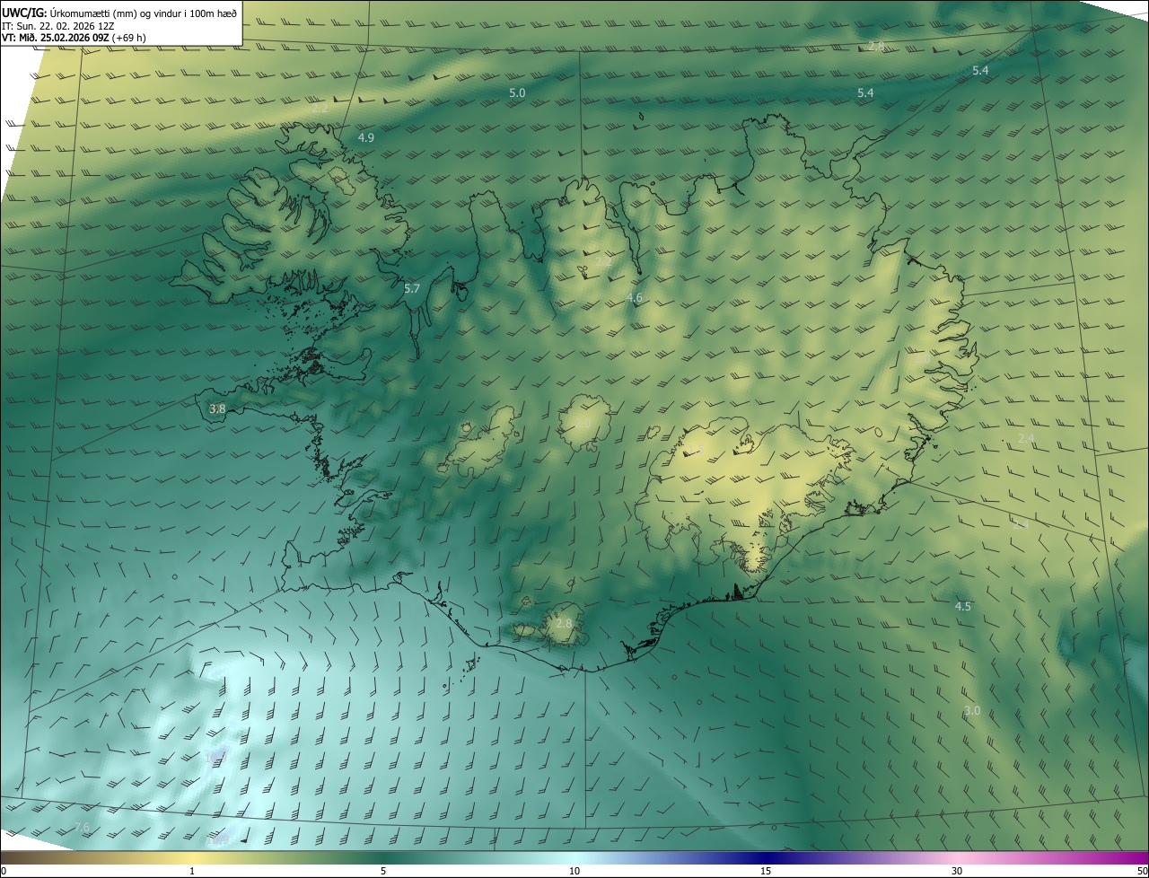The height and width of the screenshot is (878, 1149).
Task: Click the 5.0 value label on the map
Action: tap(517, 92)
